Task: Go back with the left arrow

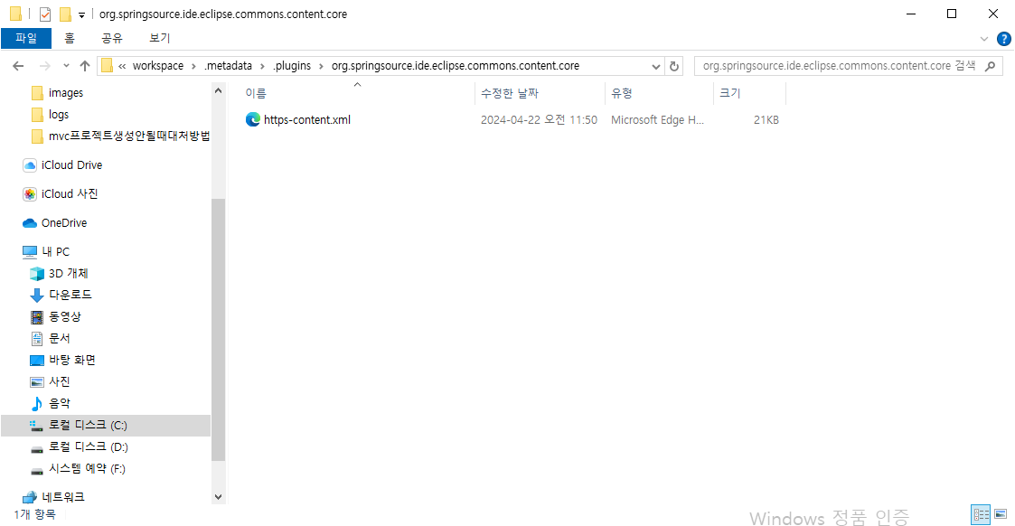Action: click(x=18, y=66)
